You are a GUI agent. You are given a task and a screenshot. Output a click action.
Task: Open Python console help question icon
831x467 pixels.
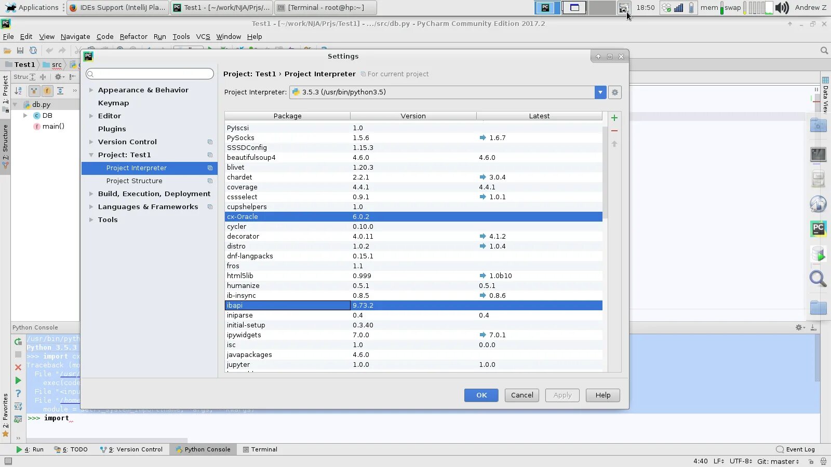tap(18, 393)
